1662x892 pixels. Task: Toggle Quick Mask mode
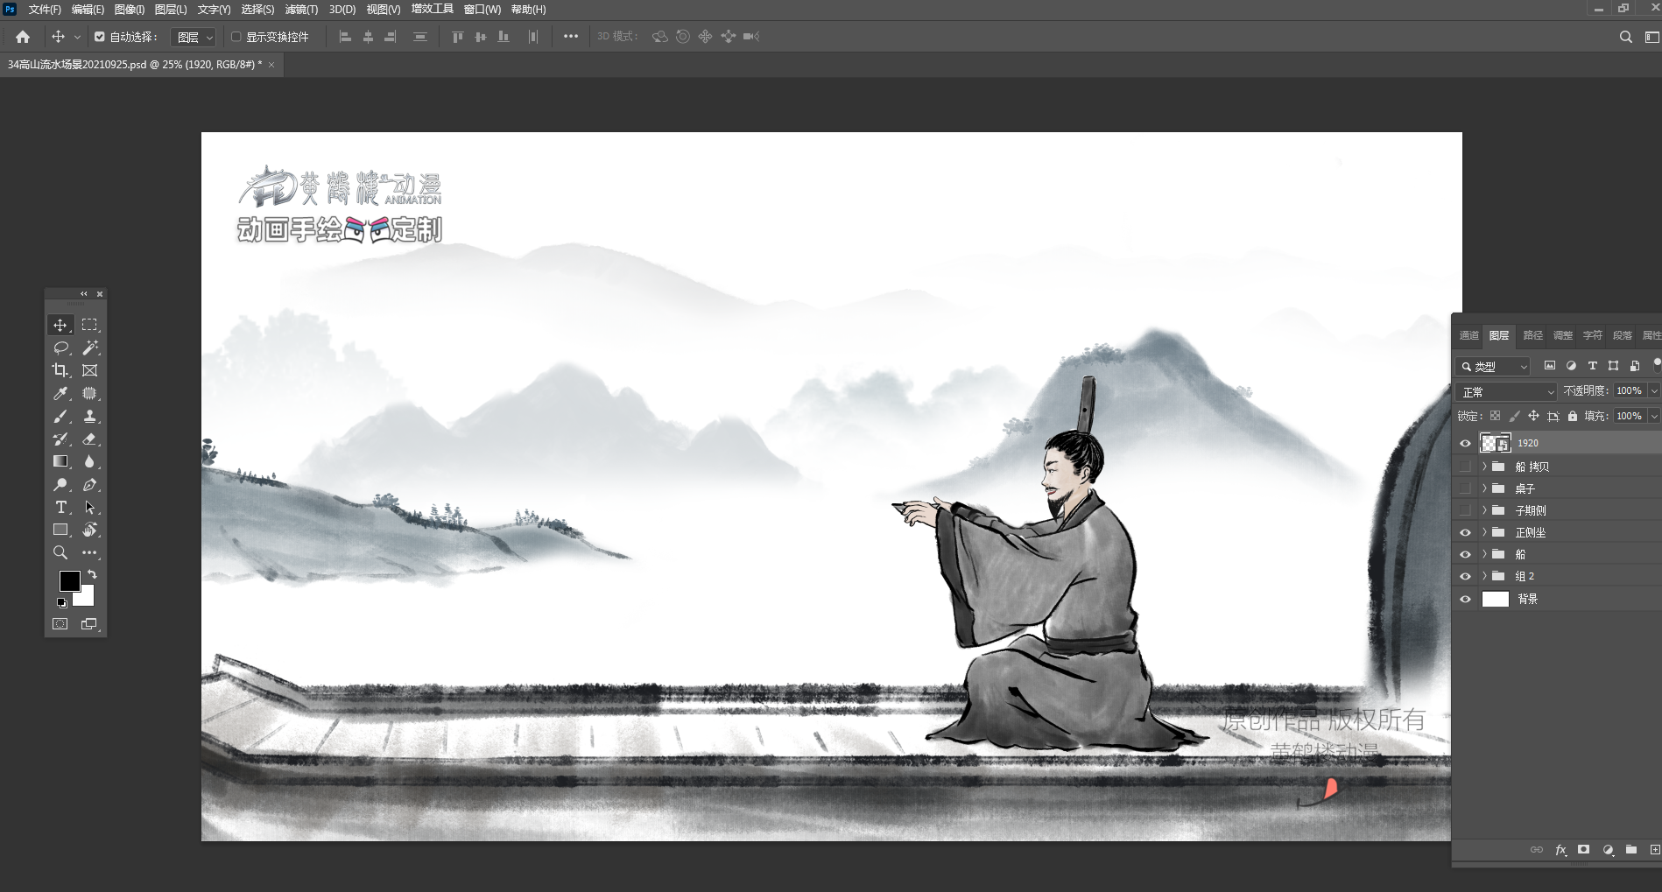pos(60,624)
